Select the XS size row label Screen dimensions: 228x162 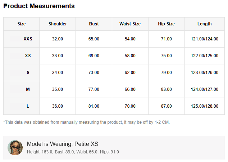28,56
